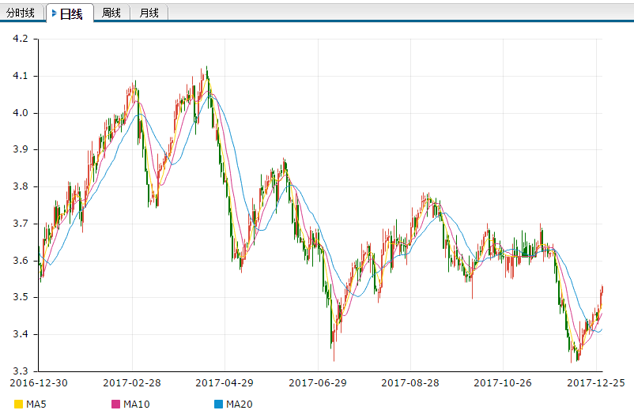Click the 3.7 price axis label
The image size is (634, 414).
[21, 223]
